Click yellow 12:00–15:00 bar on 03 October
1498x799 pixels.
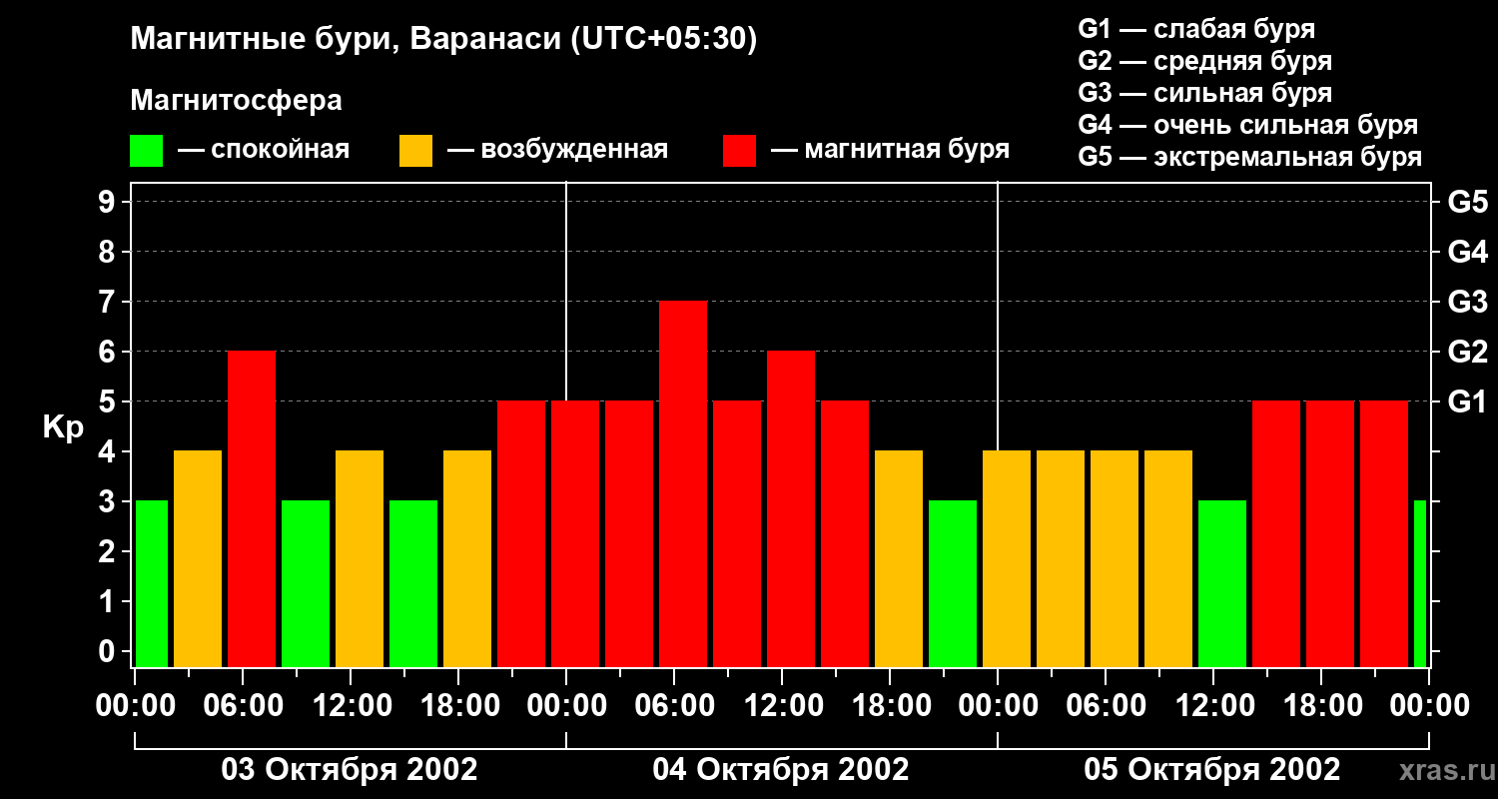click(360, 558)
